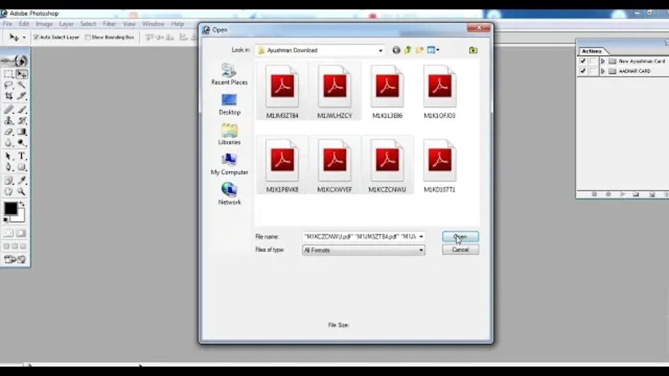The width and height of the screenshot is (669, 376).
Task: Toggle checkmark for AADHAR CARD action set
Action: [583, 71]
